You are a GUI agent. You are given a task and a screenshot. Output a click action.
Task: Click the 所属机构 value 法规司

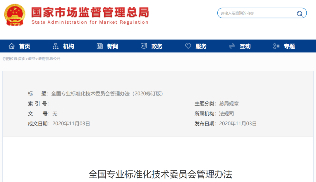(226, 114)
